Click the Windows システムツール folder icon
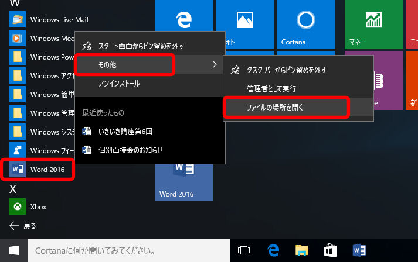This screenshot has width=418, height=262. (18, 132)
